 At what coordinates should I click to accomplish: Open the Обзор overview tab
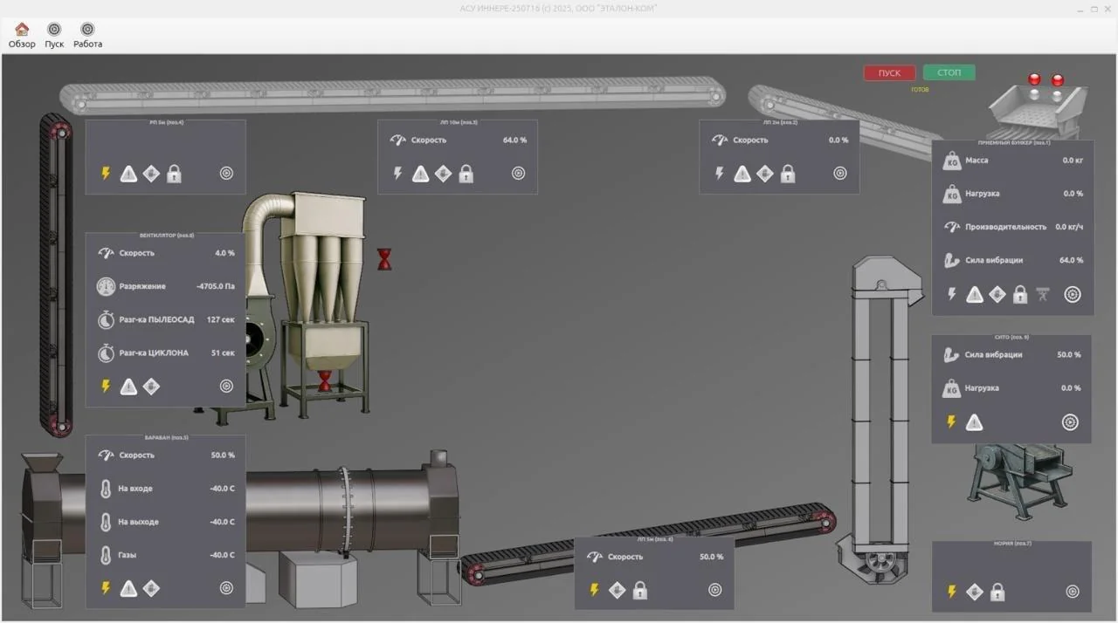tap(22, 36)
